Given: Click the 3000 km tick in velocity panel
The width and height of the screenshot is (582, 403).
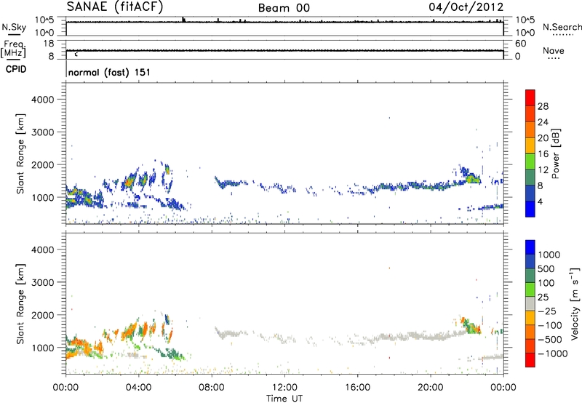Looking at the screenshot, I should (43, 282).
